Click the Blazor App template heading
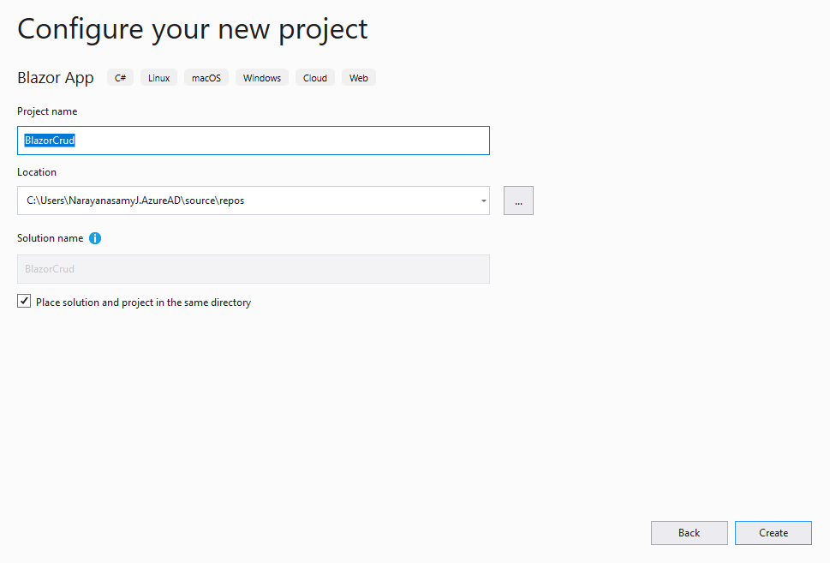This screenshot has height=563, width=830. click(x=56, y=78)
